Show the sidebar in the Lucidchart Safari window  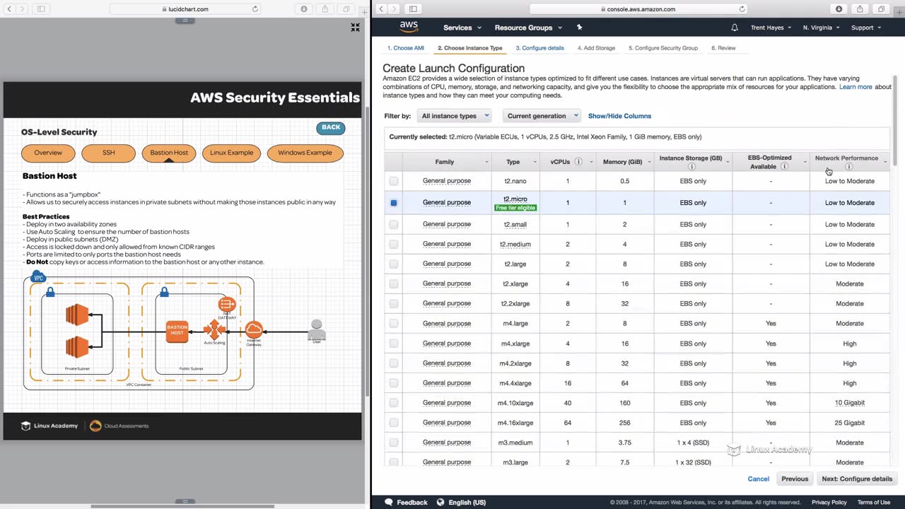coord(41,9)
